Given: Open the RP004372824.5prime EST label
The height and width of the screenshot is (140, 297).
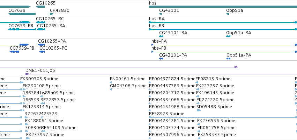Looking at the screenshot, I should (172, 79).
